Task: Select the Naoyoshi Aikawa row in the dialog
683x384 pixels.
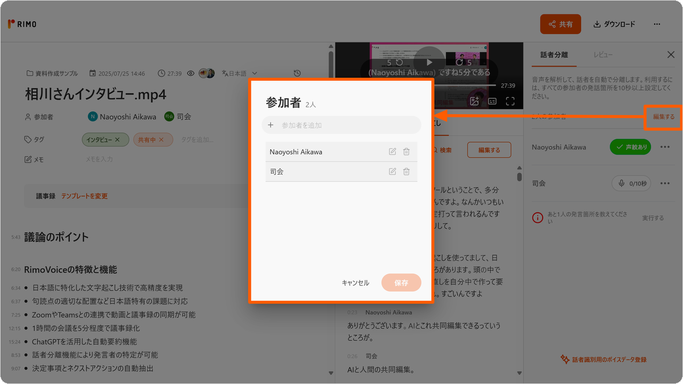Action: [x=341, y=152]
